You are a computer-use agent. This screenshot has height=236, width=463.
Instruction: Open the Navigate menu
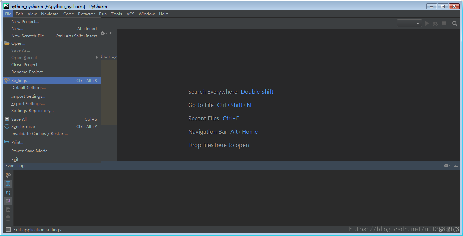(x=50, y=14)
